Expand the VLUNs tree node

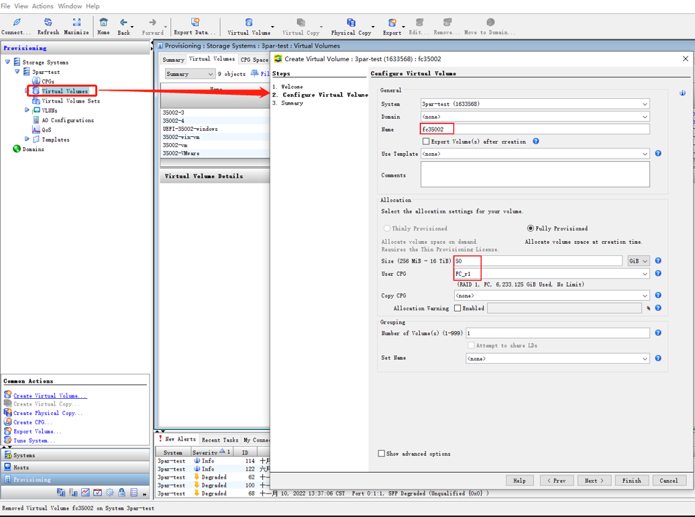point(27,109)
